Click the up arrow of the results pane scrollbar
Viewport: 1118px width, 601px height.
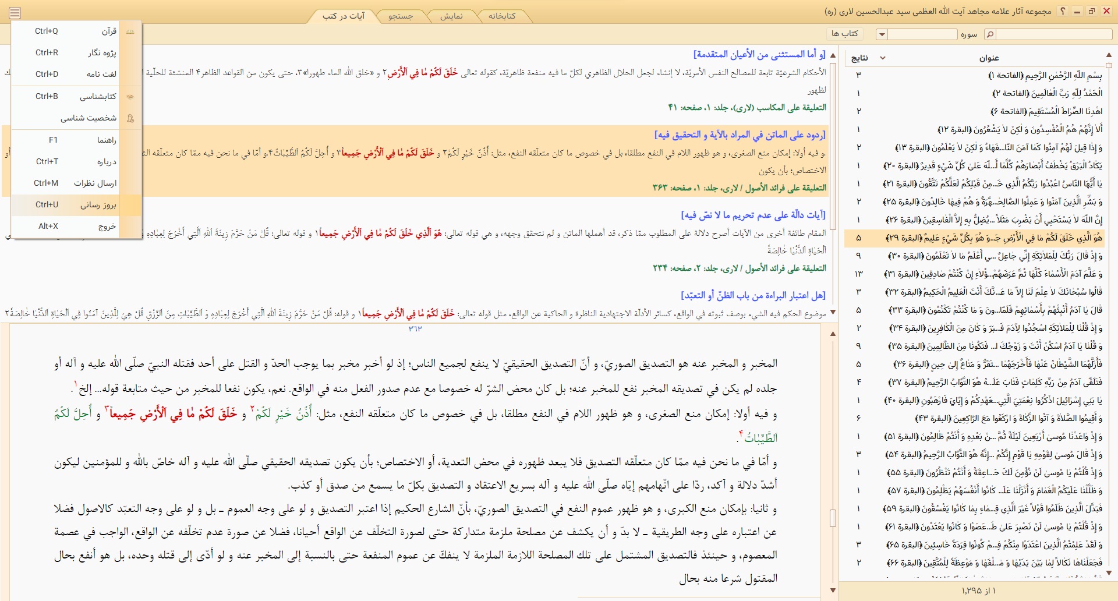(x=833, y=55)
